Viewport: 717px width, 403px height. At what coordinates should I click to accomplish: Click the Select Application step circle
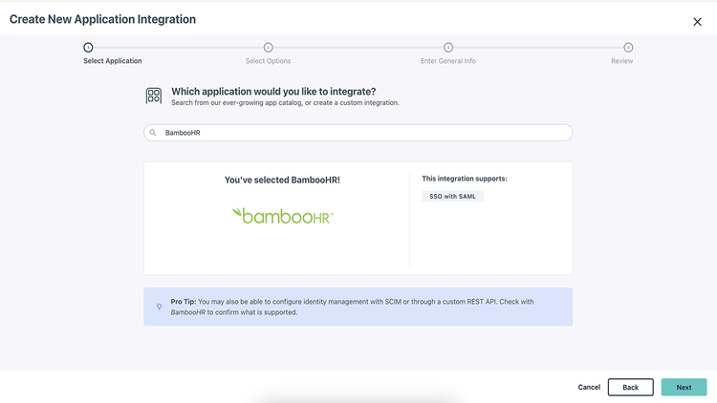88,48
